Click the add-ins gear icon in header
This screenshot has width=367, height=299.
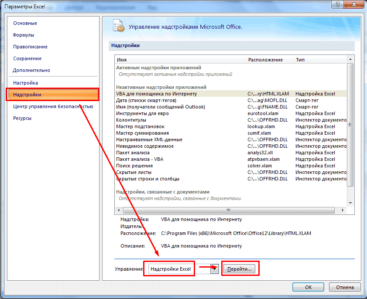118,26
